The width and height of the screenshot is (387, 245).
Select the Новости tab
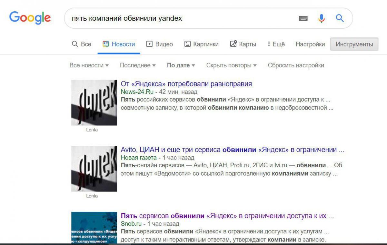tap(119, 44)
